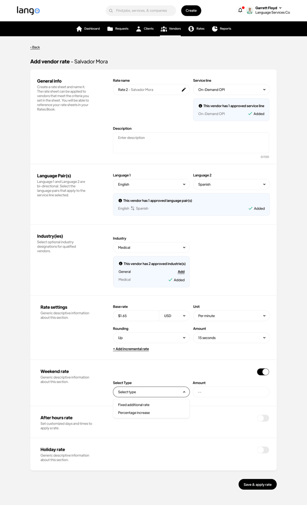
Task: Click the Rates dollar icon
Action: click(x=191, y=29)
